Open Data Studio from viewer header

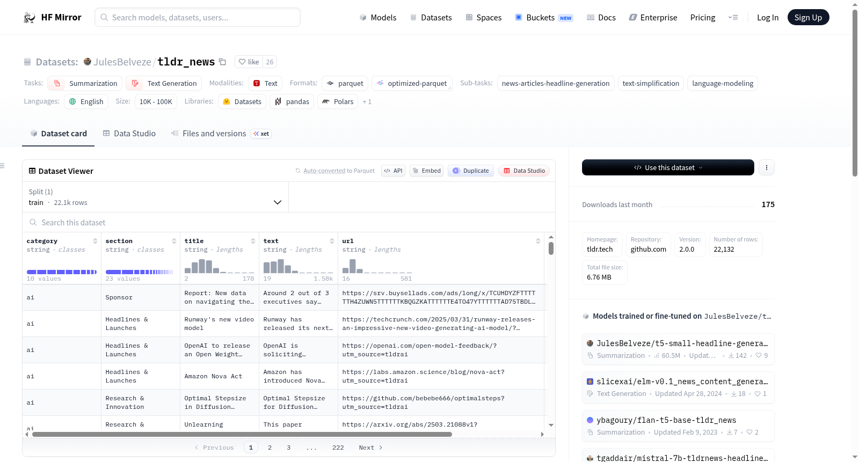(524, 171)
